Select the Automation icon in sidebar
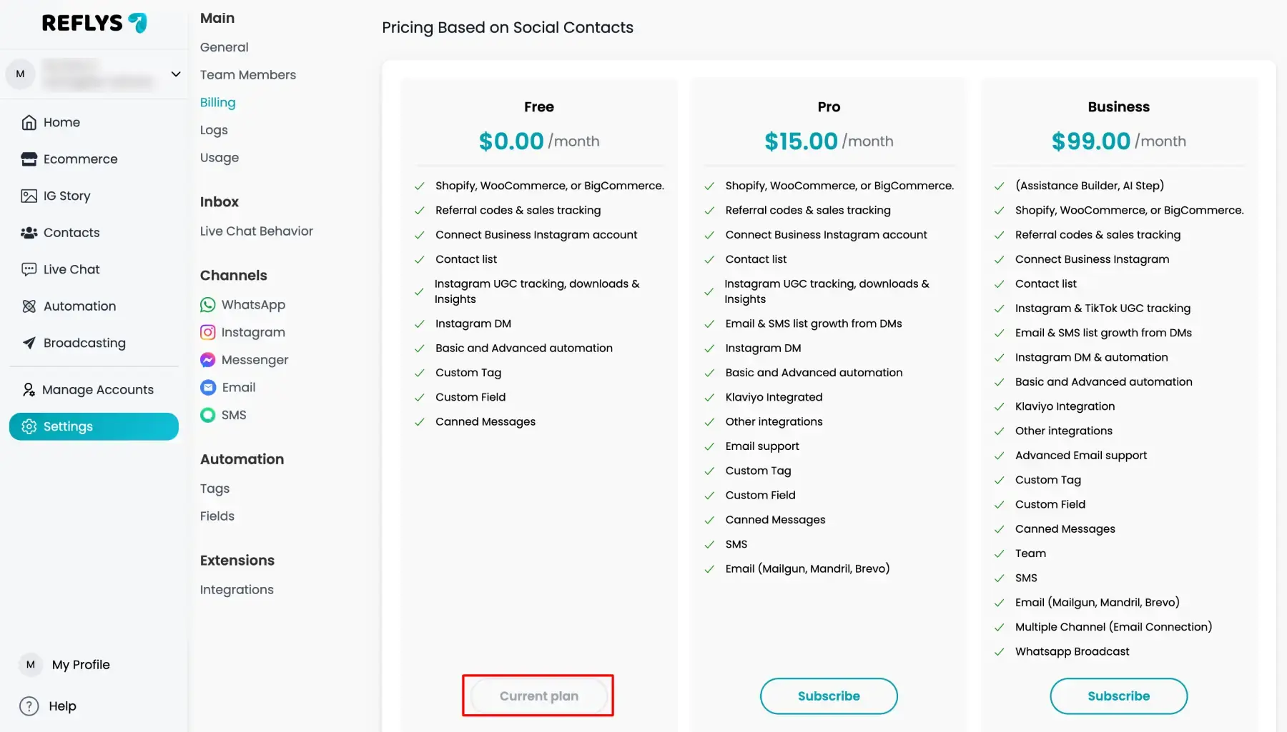The height and width of the screenshot is (732, 1287). click(x=29, y=306)
